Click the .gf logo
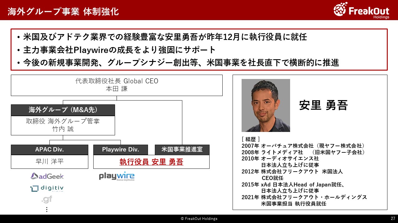 [x=47, y=199]
